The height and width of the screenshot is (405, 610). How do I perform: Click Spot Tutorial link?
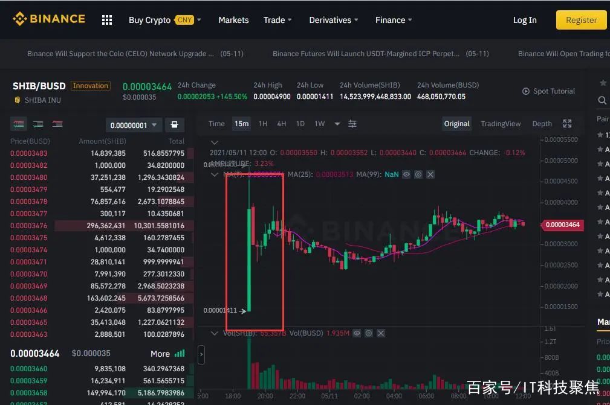(x=554, y=91)
